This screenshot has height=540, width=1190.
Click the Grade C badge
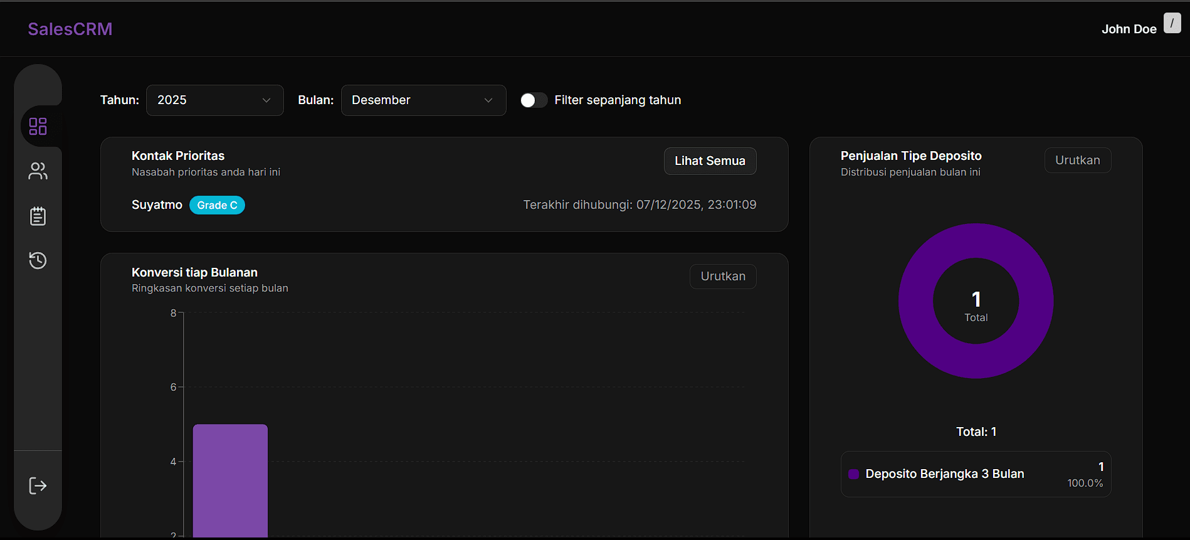pyautogui.click(x=217, y=205)
